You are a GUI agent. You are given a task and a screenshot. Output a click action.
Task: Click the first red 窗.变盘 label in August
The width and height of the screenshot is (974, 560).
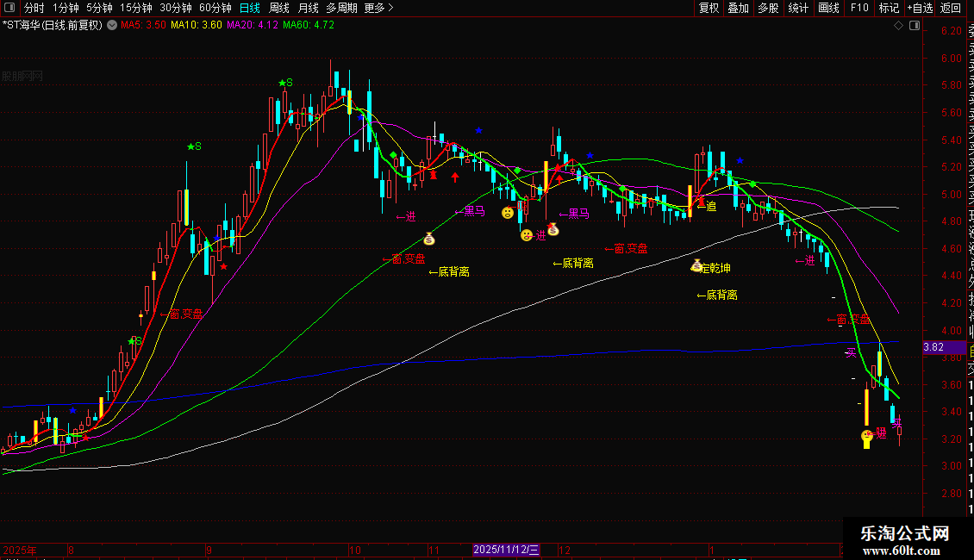[181, 314]
